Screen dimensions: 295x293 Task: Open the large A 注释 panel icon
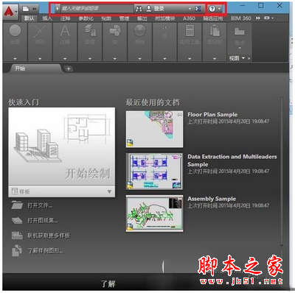65,31
